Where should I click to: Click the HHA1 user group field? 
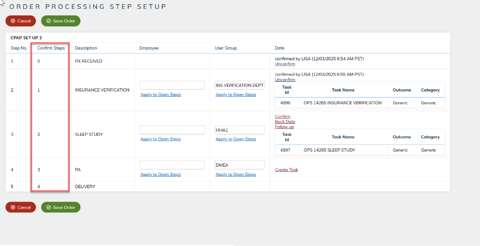point(240,130)
